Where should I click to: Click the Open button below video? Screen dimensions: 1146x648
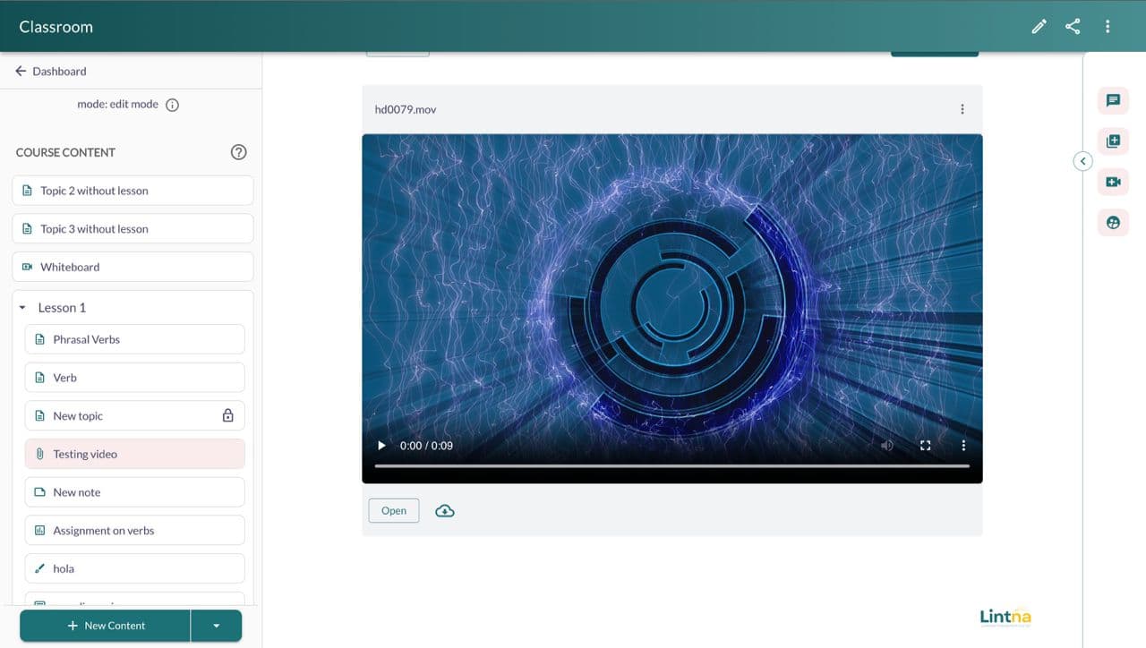394,511
